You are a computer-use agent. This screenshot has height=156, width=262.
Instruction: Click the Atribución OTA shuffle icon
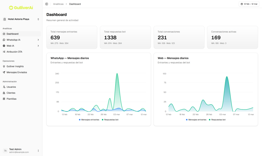coord(4,52)
